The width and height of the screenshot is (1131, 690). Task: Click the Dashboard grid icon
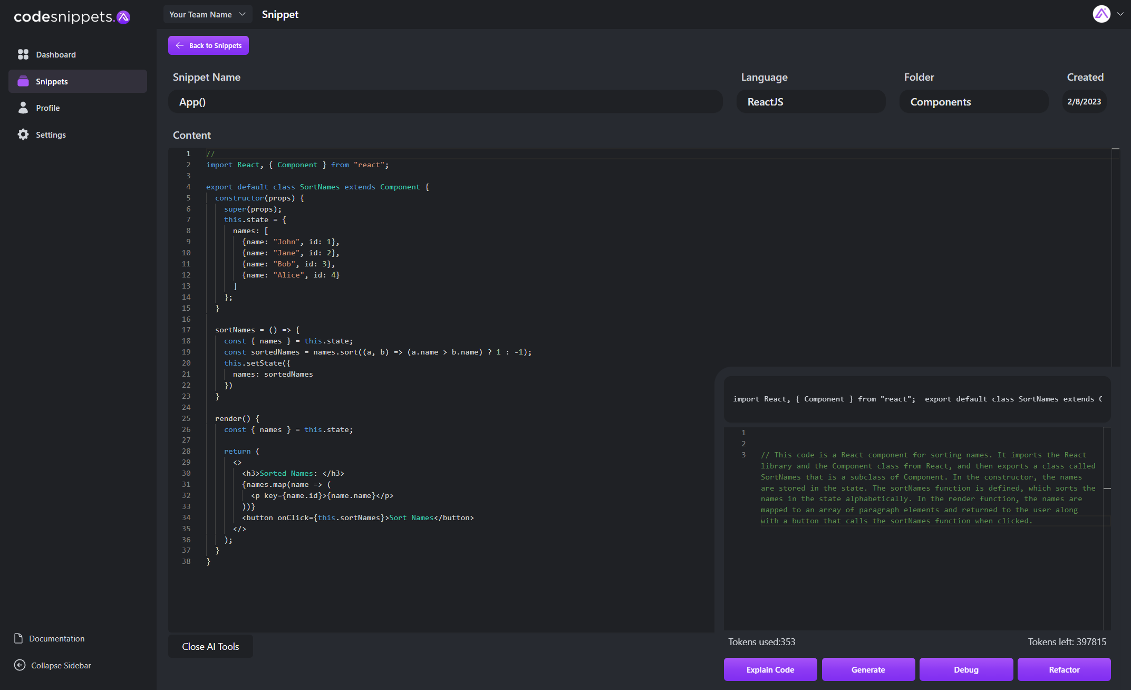23,54
